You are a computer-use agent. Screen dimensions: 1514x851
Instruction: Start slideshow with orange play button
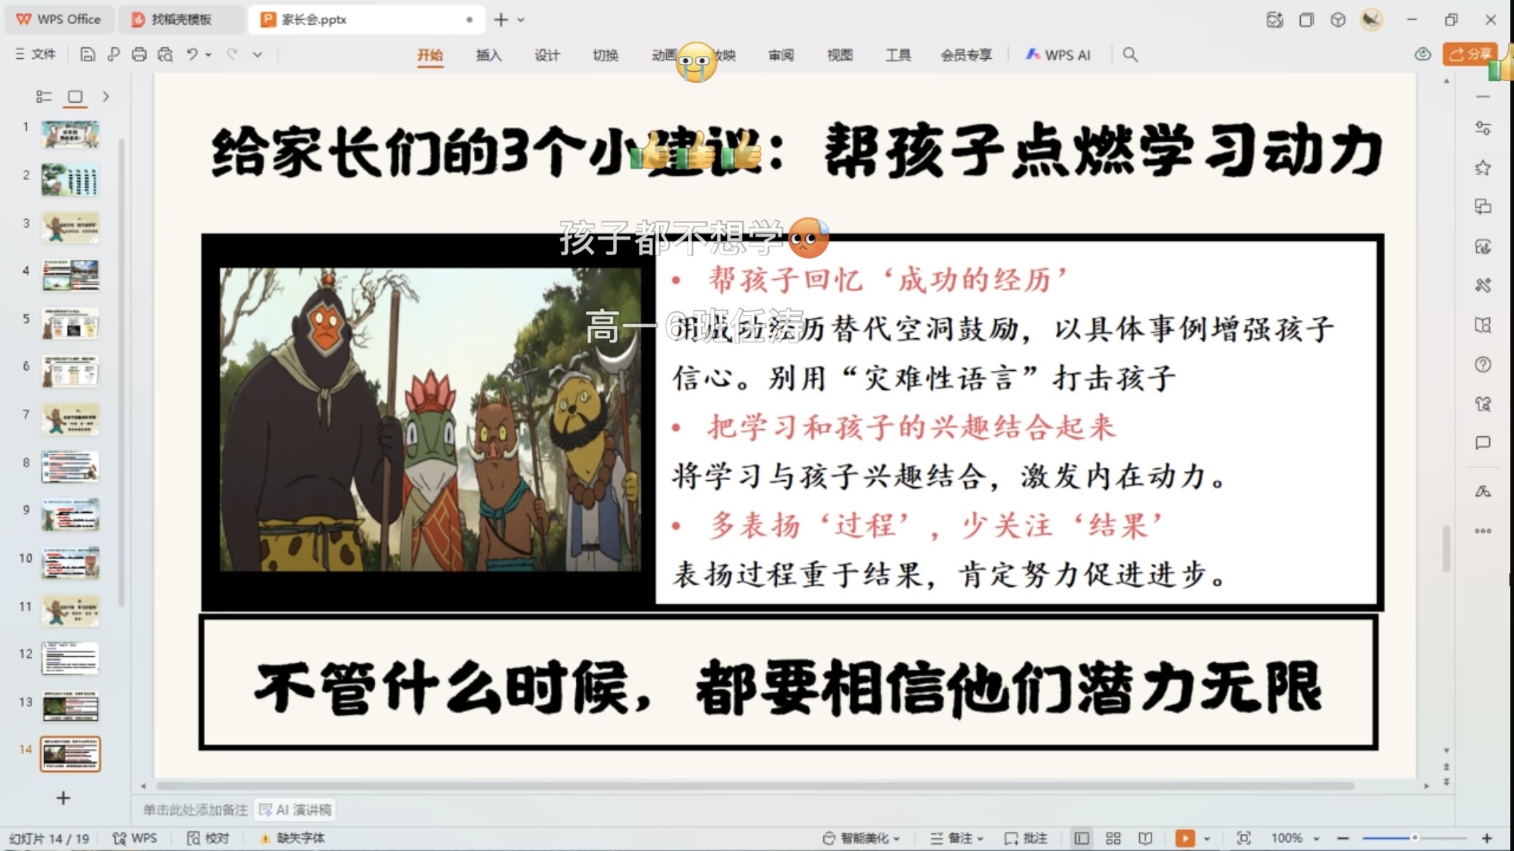1184,838
